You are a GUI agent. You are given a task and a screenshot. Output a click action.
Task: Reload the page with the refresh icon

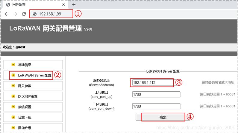24,14
